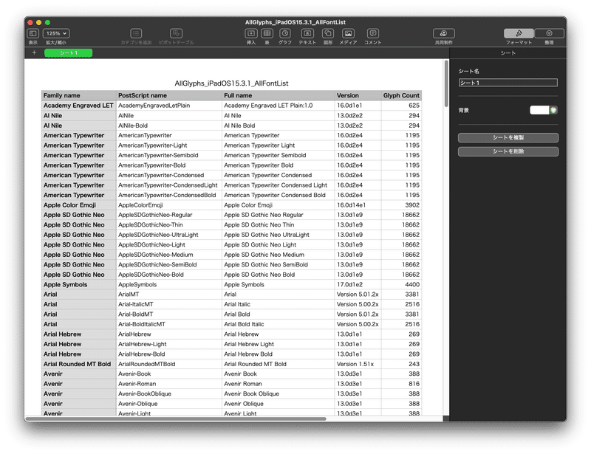This screenshot has height=454, width=591.
Task: Click the Add Category toolbar icon
Action: 136,33
